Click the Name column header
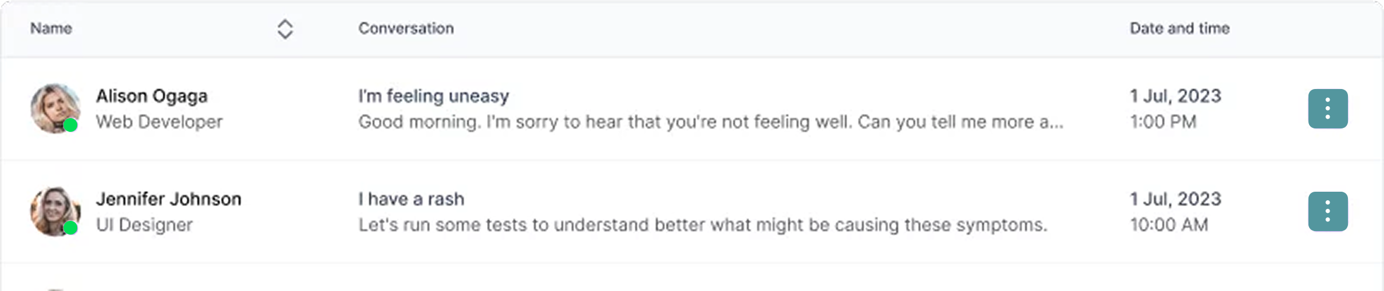 (51, 29)
